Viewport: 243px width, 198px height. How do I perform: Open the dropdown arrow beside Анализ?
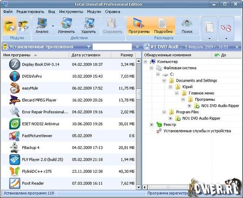point(53,26)
